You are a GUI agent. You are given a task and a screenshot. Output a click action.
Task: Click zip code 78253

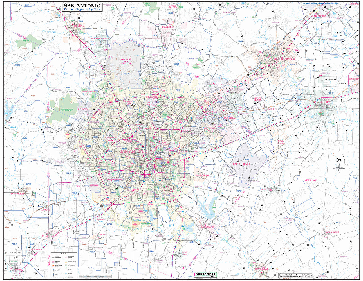55,147
